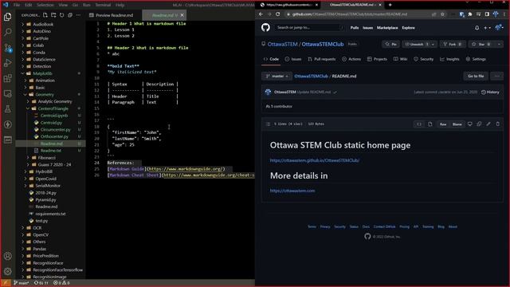
Task: Open a new browser tab
Action: tap(390, 5)
